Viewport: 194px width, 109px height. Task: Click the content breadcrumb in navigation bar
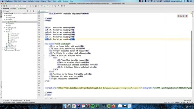pyautogui.click(x=13, y=8)
